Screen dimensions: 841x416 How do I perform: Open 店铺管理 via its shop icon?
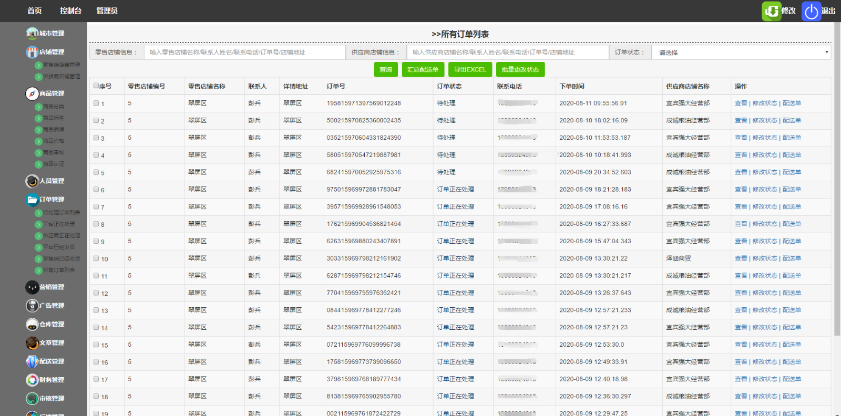(32, 52)
